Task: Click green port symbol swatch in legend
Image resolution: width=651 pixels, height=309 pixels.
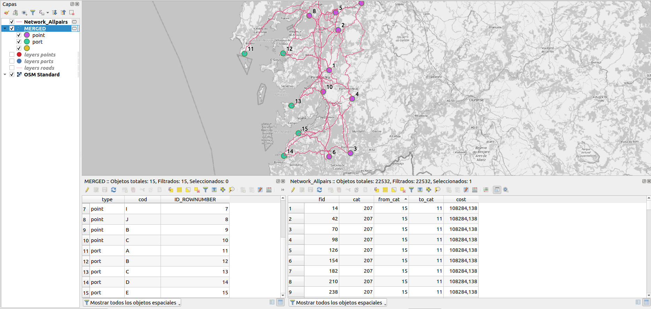Action: point(27,42)
